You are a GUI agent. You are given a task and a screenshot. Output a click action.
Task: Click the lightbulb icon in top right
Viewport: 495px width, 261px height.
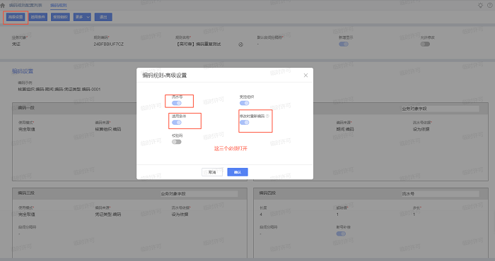click(480, 6)
